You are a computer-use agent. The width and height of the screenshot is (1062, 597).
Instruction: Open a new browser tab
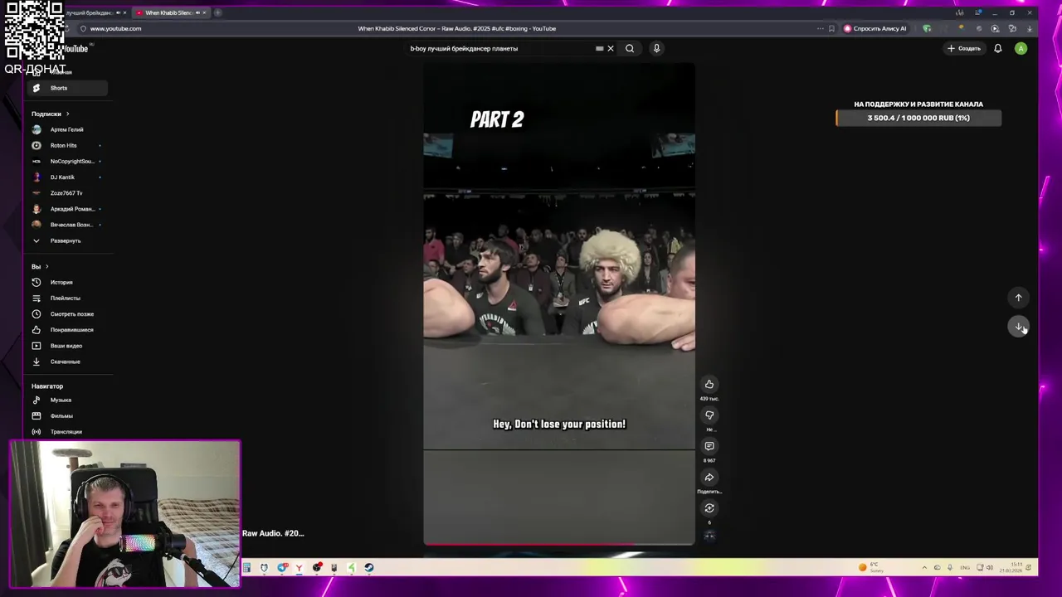coord(217,12)
